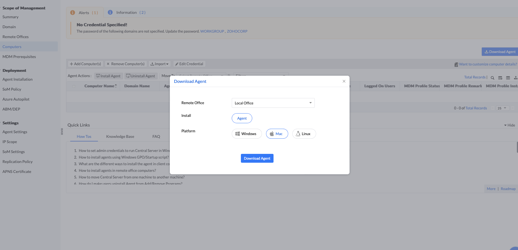This screenshot has height=250, width=518.
Task: Open Agent Installation in the sidebar
Action: tap(17, 79)
